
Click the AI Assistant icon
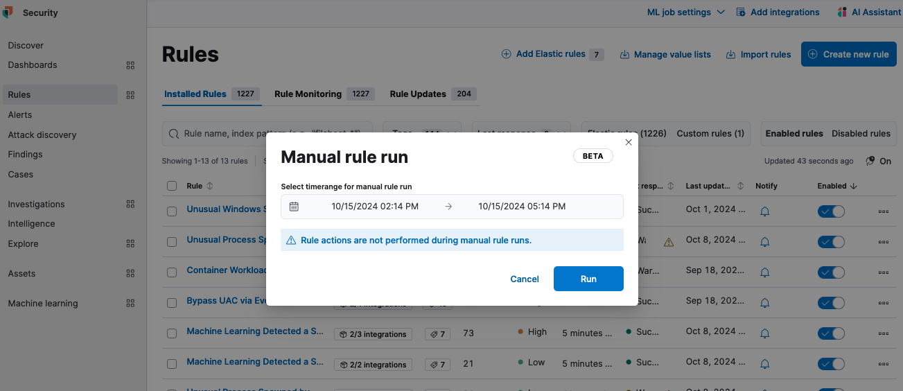842,12
